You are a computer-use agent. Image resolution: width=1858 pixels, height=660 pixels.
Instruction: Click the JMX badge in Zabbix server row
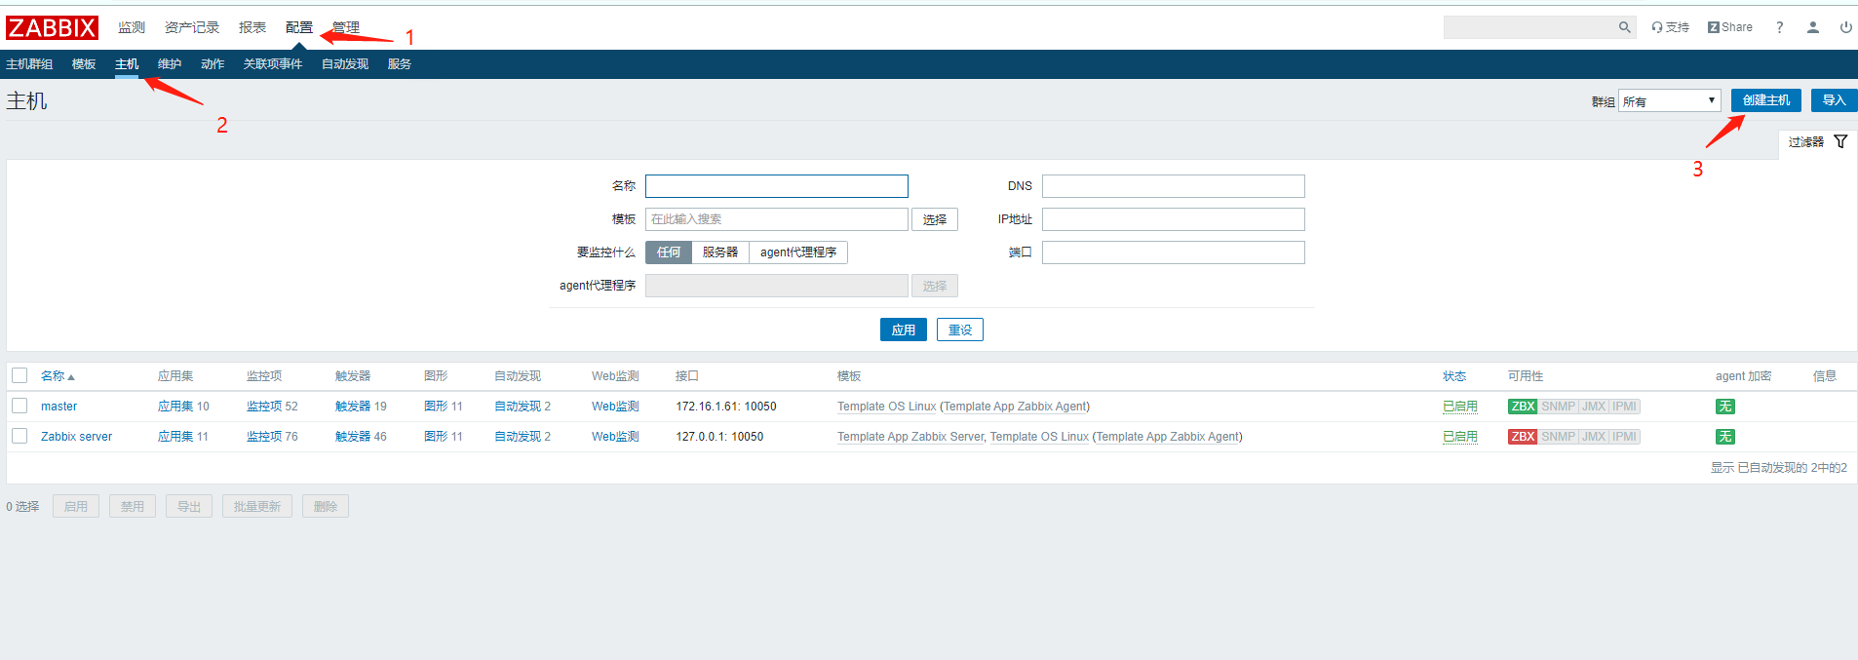pos(1594,437)
